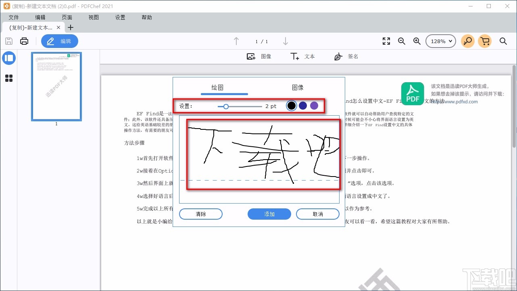Open the shopping cart icon
Image resolution: width=517 pixels, height=291 pixels.
(485, 41)
